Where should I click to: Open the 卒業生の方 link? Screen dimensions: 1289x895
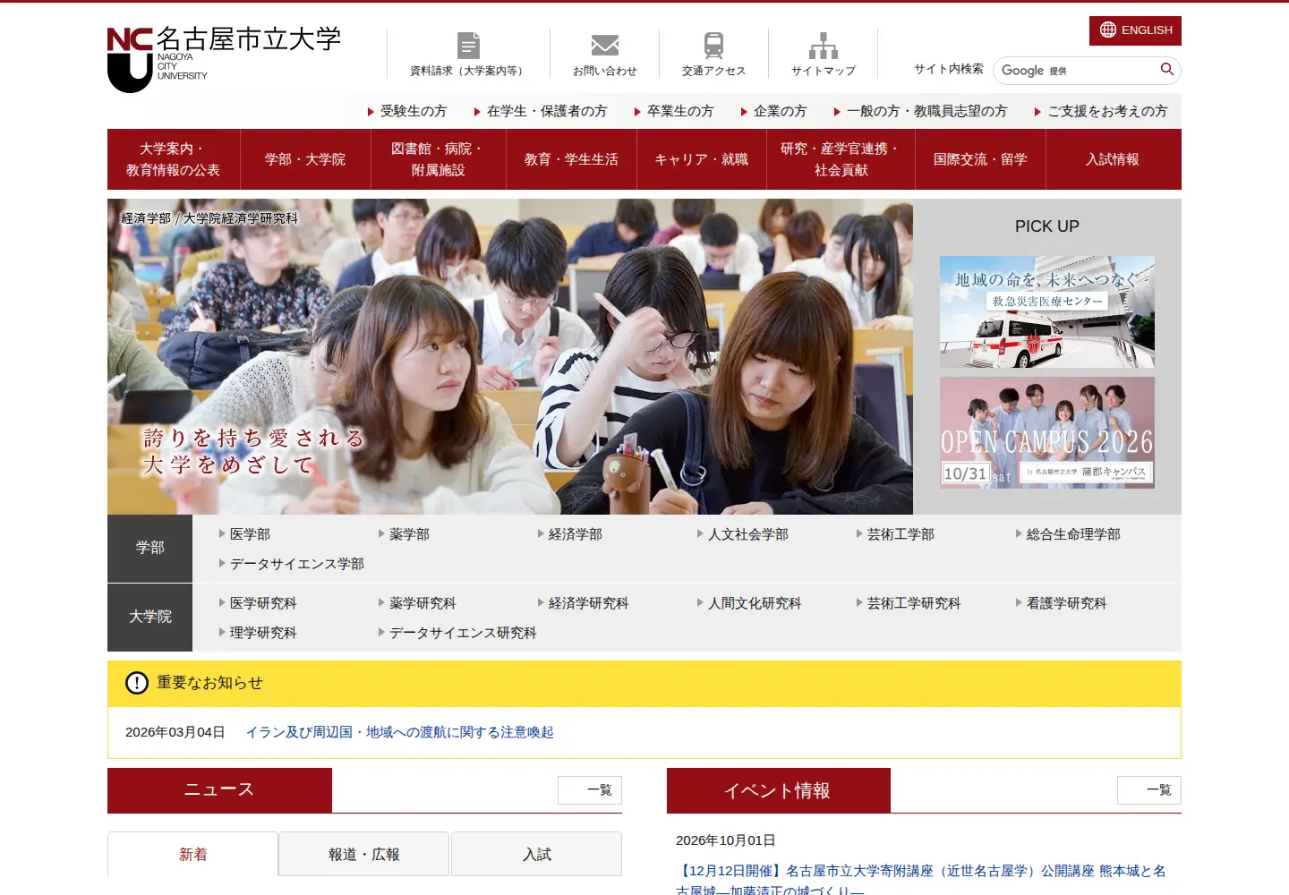click(x=674, y=111)
